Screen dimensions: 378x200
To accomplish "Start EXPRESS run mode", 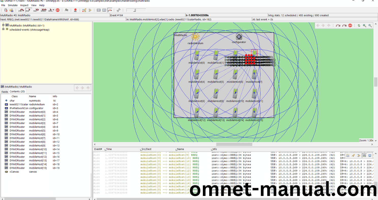I will [43, 10].
